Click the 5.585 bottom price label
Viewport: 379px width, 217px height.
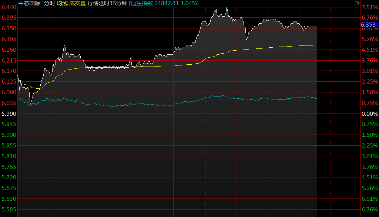tap(9, 210)
